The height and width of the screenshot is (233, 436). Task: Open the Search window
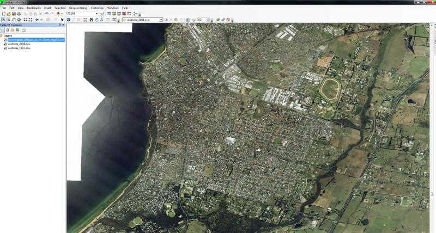[x=119, y=14]
